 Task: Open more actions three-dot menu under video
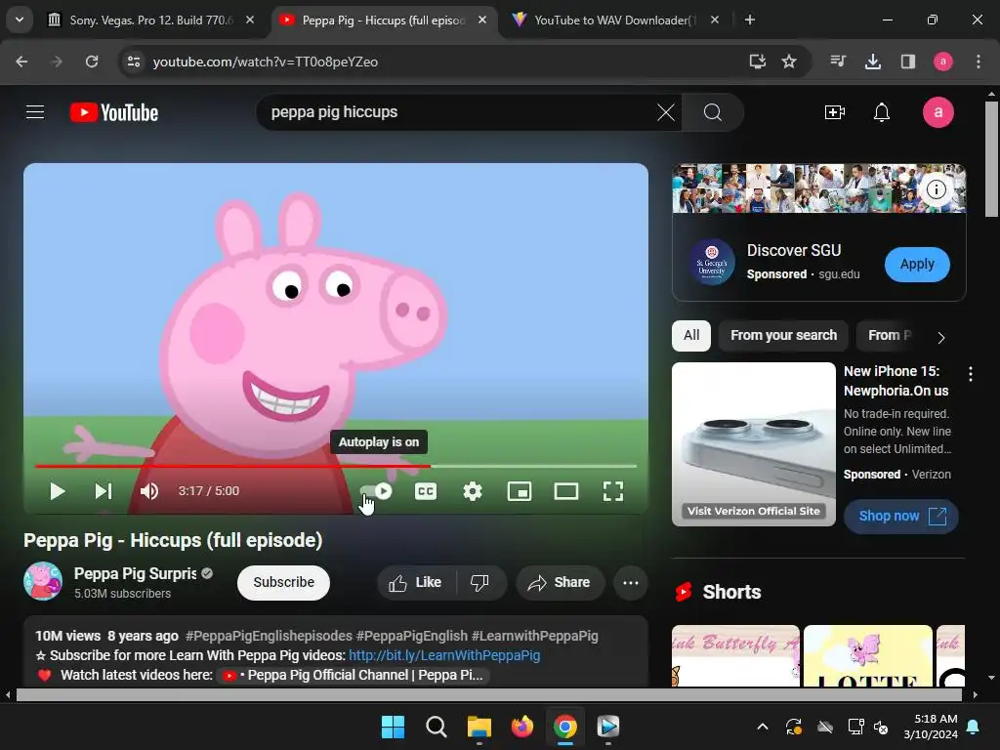[x=630, y=582]
